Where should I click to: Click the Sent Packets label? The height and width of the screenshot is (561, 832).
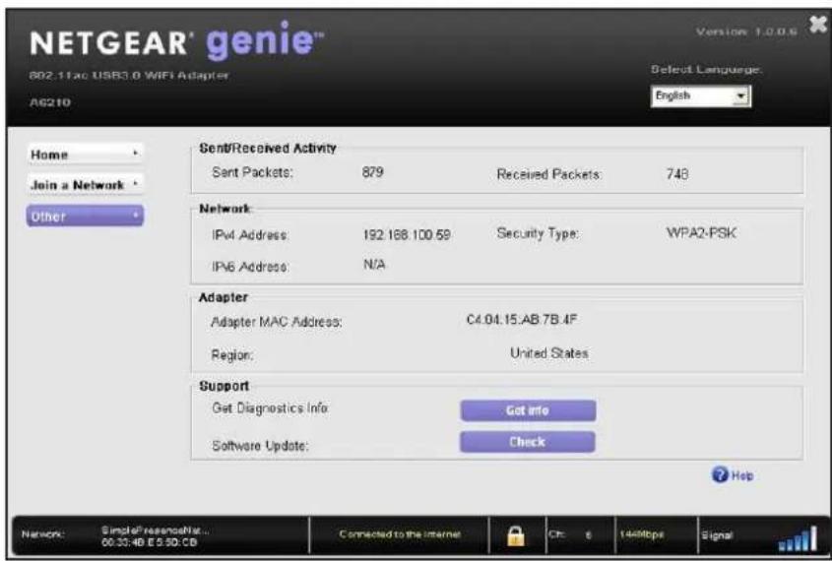pyautogui.click(x=253, y=172)
